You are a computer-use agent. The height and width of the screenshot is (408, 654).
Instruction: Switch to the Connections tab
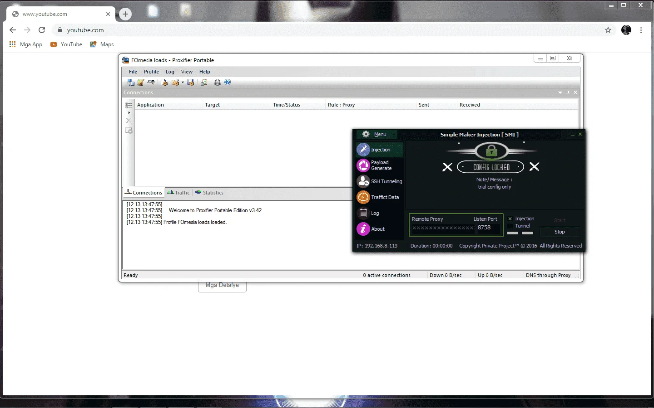click(x=144, y=193)
